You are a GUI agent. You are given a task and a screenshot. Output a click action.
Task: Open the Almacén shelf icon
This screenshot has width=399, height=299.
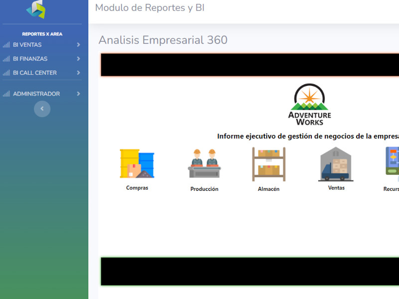(x=269, y=164)
